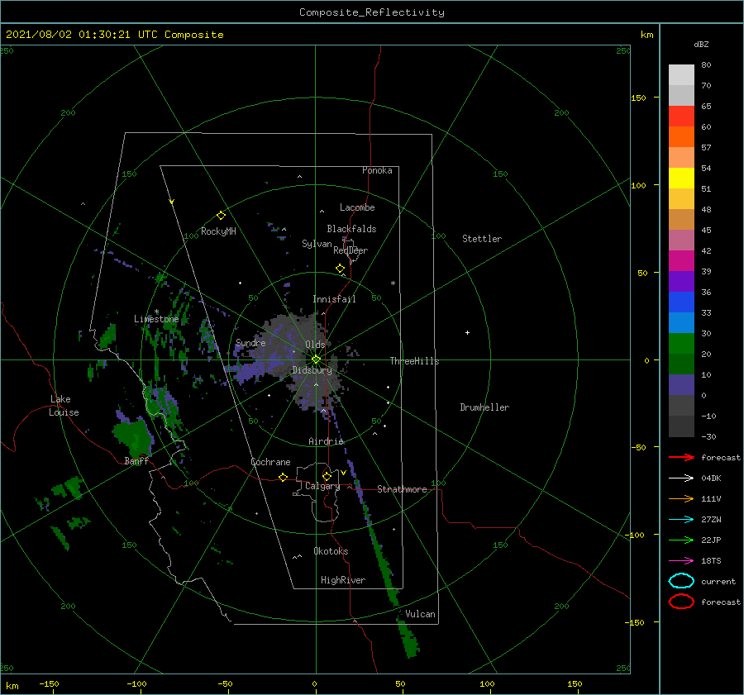Click the Stettler town label
Screen dimensions: 744x695
pyautogui.click(x=482, y=239)
